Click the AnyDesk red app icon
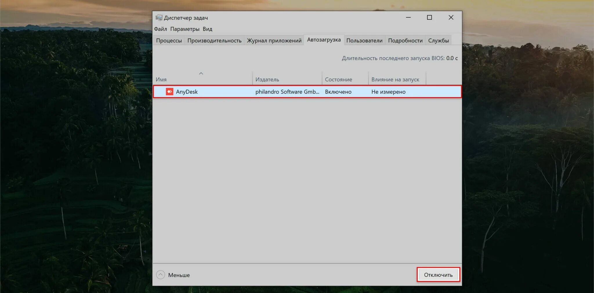This screenshot has width=594, height=293. [169, 92]
